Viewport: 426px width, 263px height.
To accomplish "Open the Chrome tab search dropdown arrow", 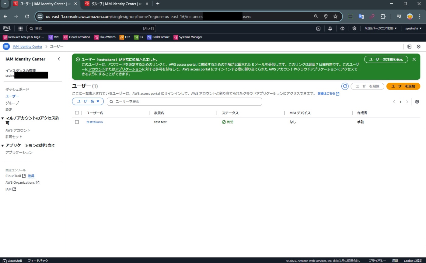I will pyautogui.click(x=5, y=4).
